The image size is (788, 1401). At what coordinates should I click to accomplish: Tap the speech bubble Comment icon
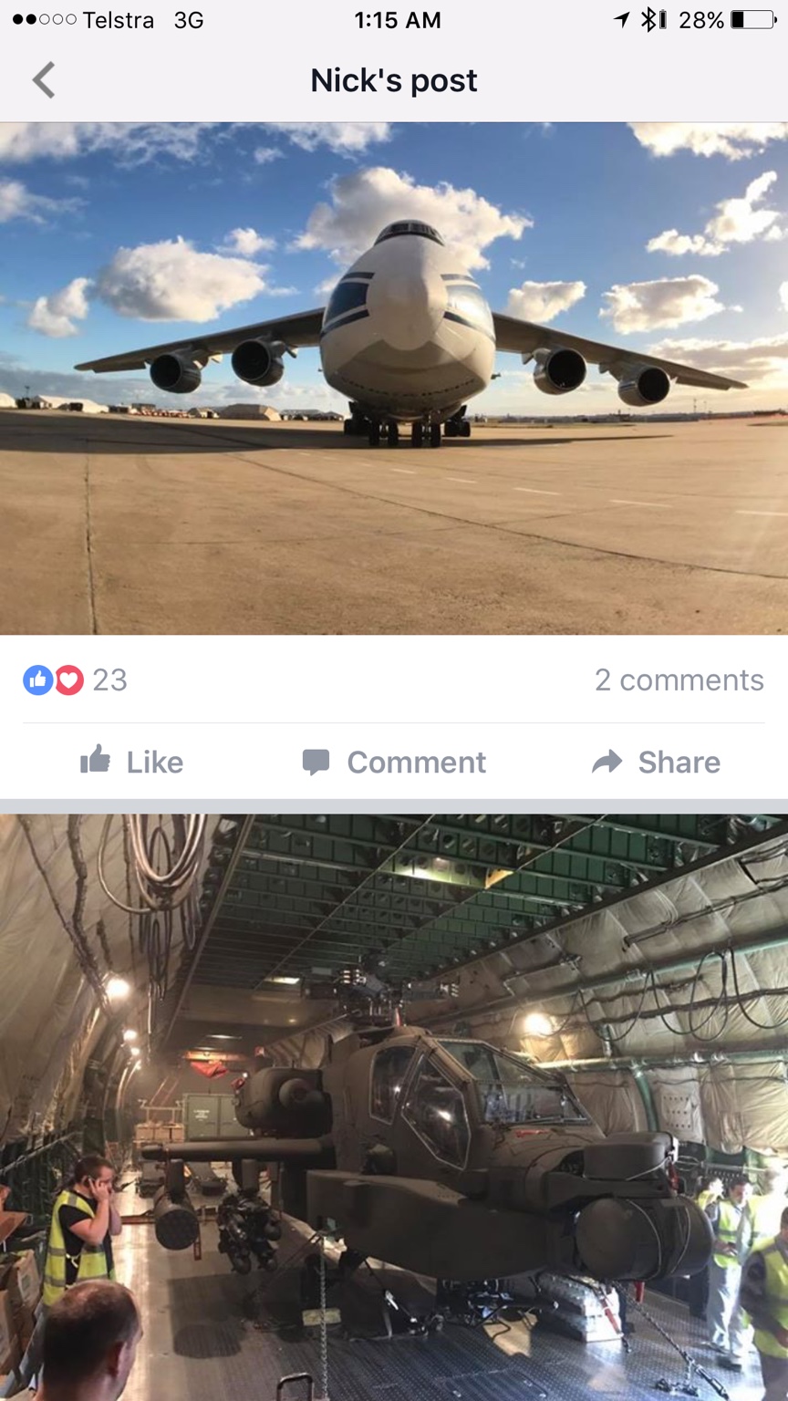[x=316, y=762]
